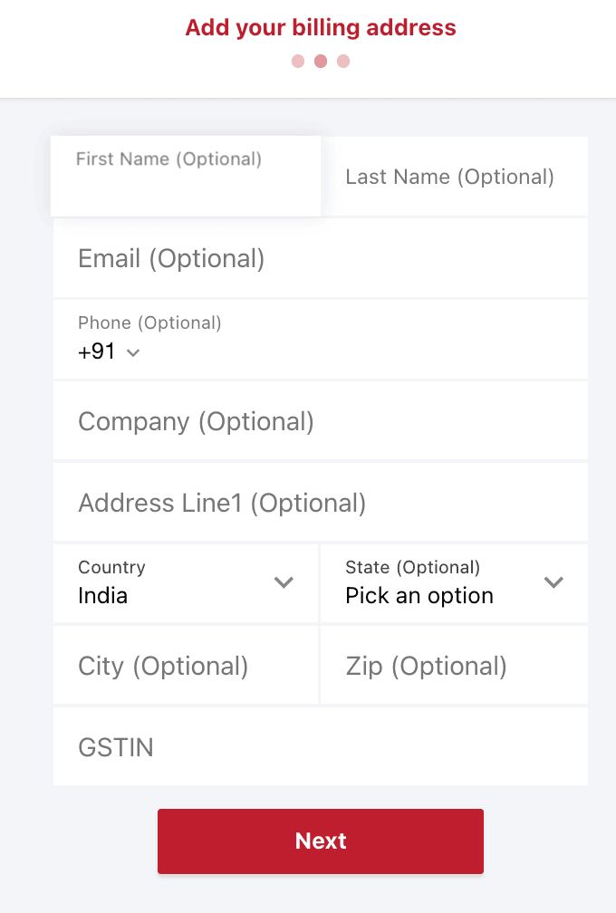Select the middle highlighted progress dot
This screenshot has width=616, height=913.
pos(320,62)
